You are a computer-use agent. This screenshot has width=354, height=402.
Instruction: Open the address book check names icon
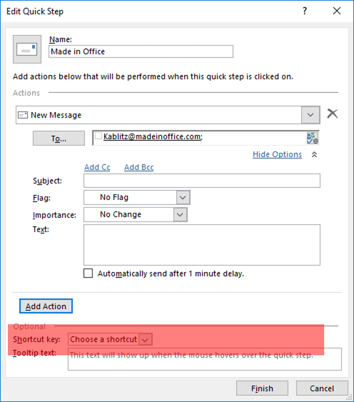(x=312, y=138)
